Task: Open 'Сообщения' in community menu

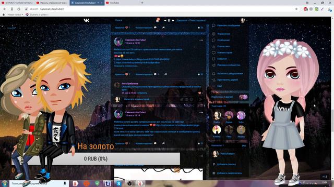Action: point(223,40)
